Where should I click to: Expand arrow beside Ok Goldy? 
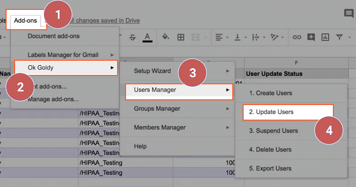(112, 68)
